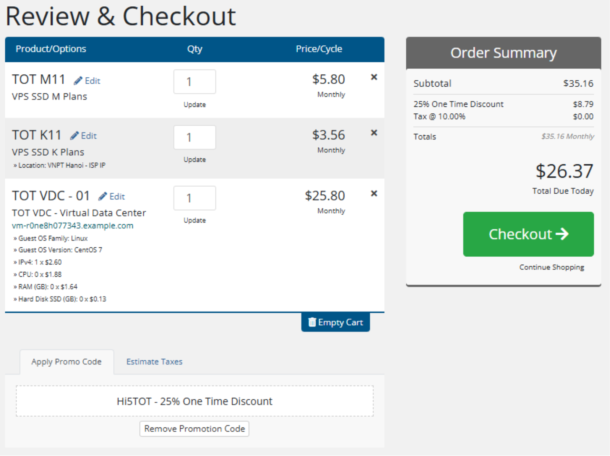This screenshot has width=610, height=456.
Task: Remove TOT VDC - 01 using its × icon
Action: tap(374, 193)
